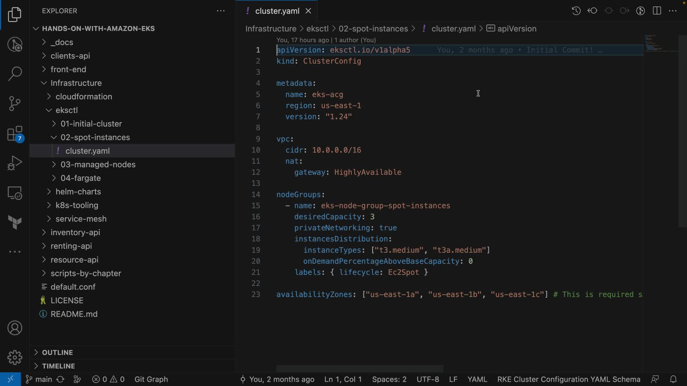This screenshot has height=386, width=687.
Task: Open README.md file in explorer
Action: (74, 314)
